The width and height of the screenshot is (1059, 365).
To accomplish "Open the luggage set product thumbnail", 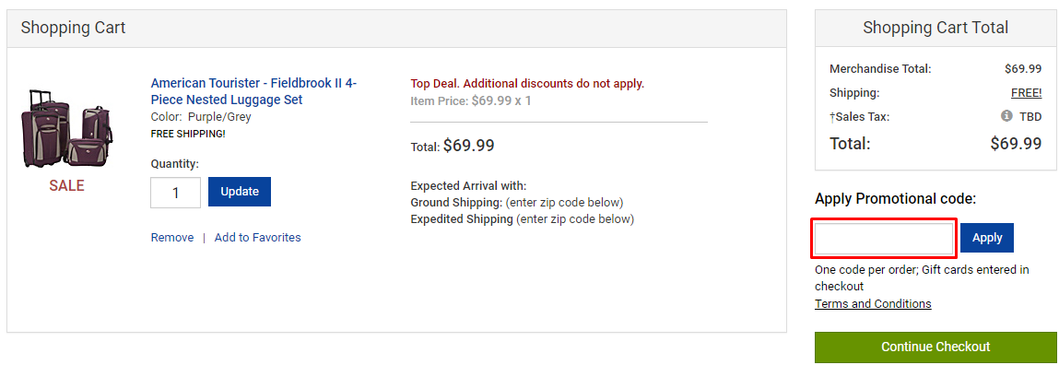I will 67,128.
